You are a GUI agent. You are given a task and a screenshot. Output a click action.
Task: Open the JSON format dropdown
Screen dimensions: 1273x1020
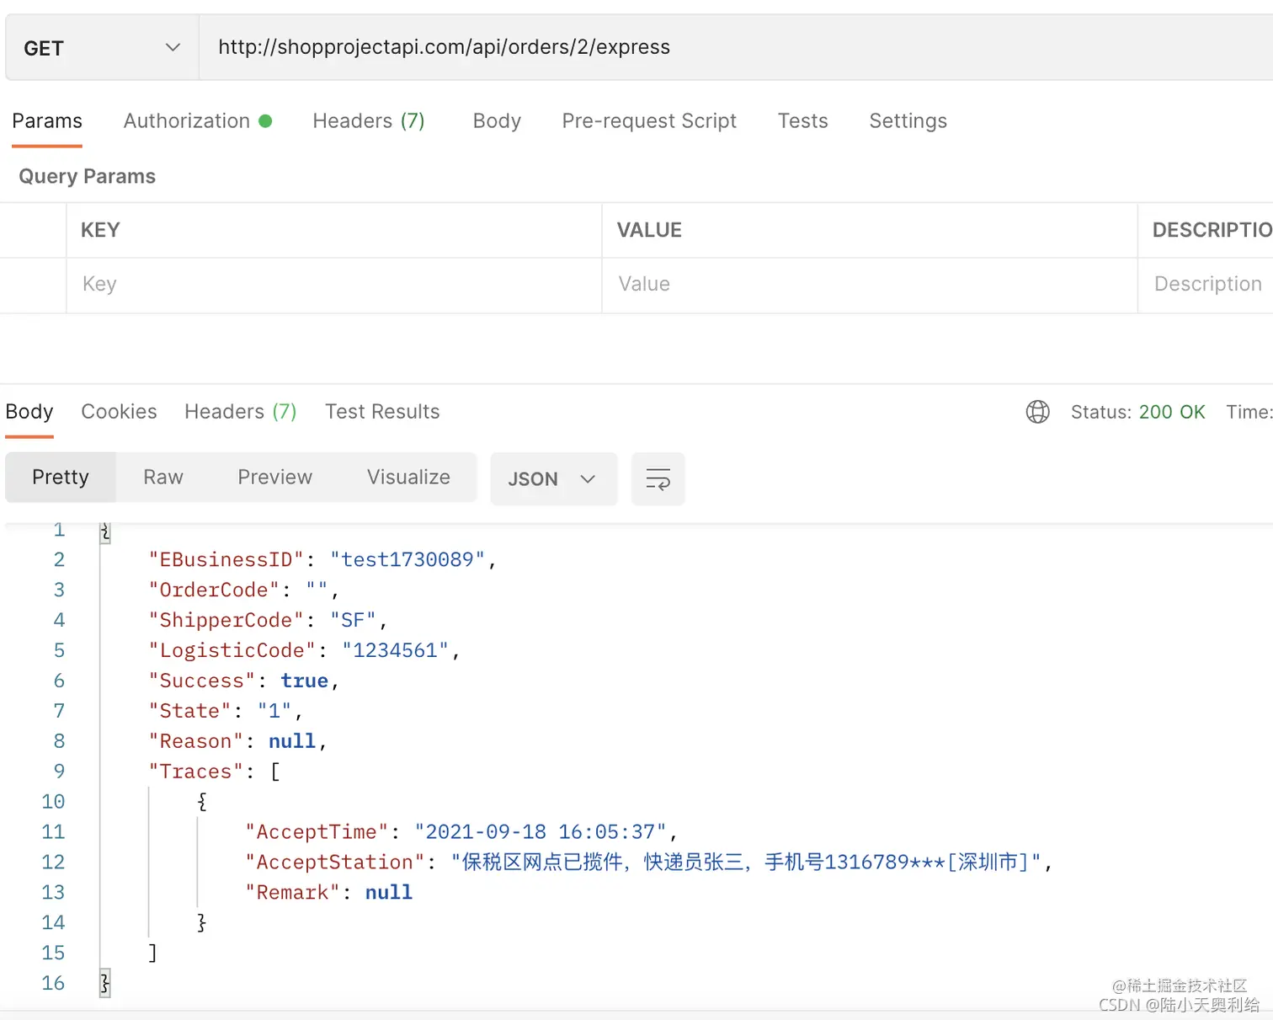(553, 479)
